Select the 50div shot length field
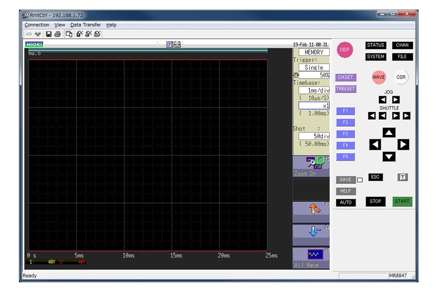Viewport: 437px width, 291px height. click(314, 136)
